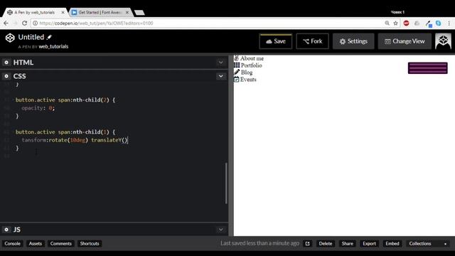The width and height of the screenshot is (455, 256).
Task: Open the Collections dropdown
Action: click(x=428, y=243)
